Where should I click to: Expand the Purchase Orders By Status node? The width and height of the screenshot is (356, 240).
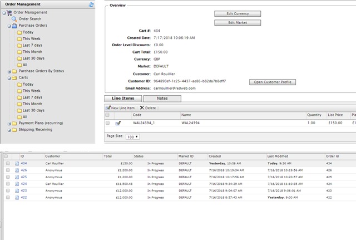click(x=8, y=71)
